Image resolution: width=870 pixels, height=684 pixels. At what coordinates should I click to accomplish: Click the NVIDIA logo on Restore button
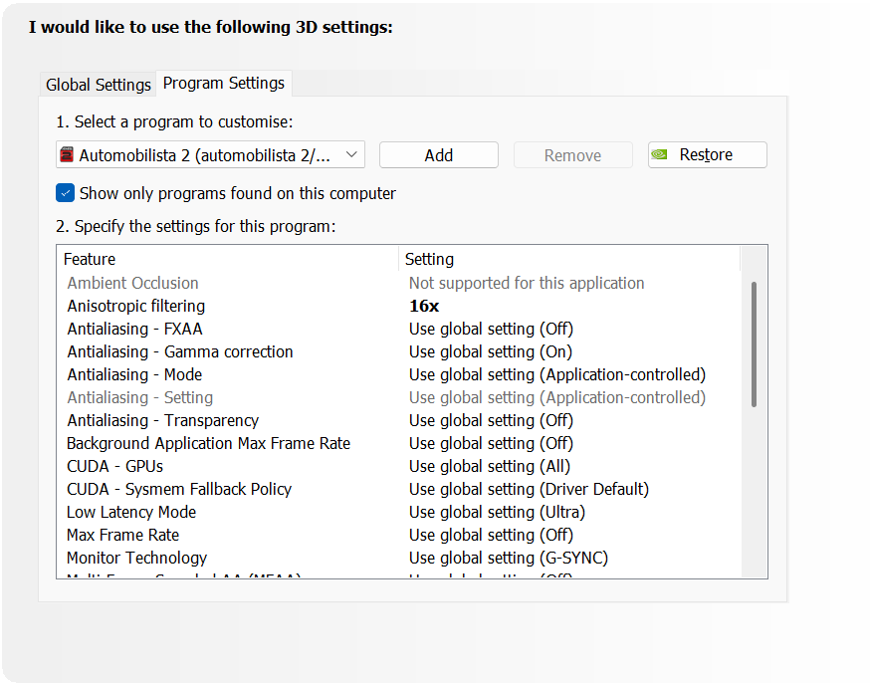(x=661, y=155)
